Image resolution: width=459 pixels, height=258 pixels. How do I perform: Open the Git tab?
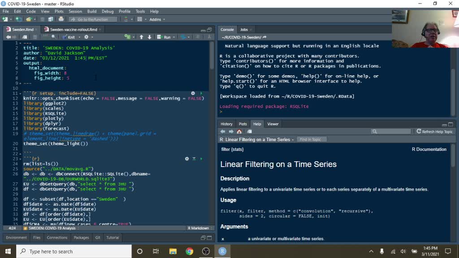[97, 237]
